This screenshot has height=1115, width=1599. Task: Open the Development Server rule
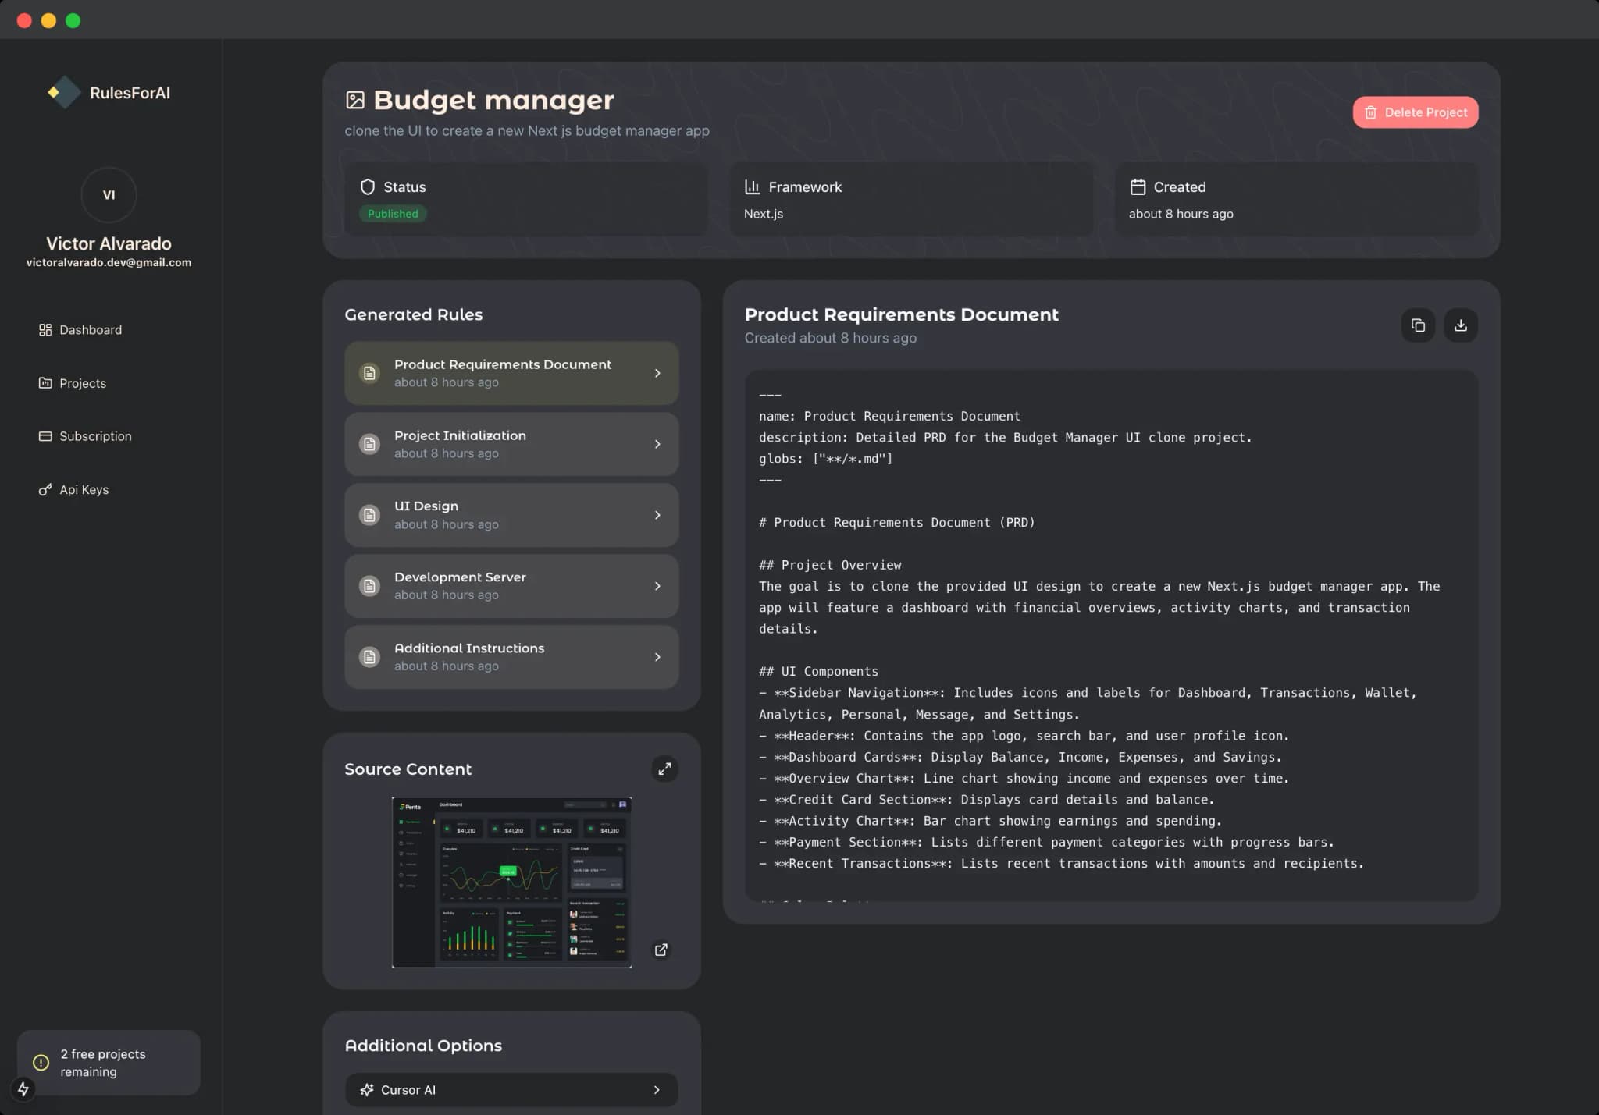click(x=511, y=586)
